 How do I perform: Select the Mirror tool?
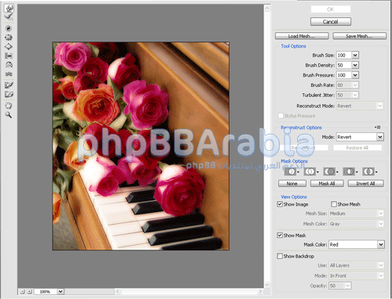[9, 65]
